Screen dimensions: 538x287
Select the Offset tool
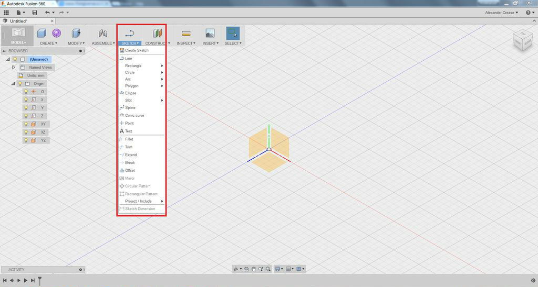coord(141,170)
